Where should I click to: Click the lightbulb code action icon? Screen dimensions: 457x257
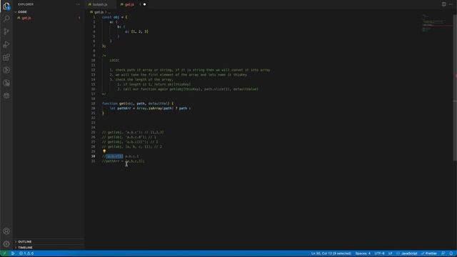(x=104, y=151)
